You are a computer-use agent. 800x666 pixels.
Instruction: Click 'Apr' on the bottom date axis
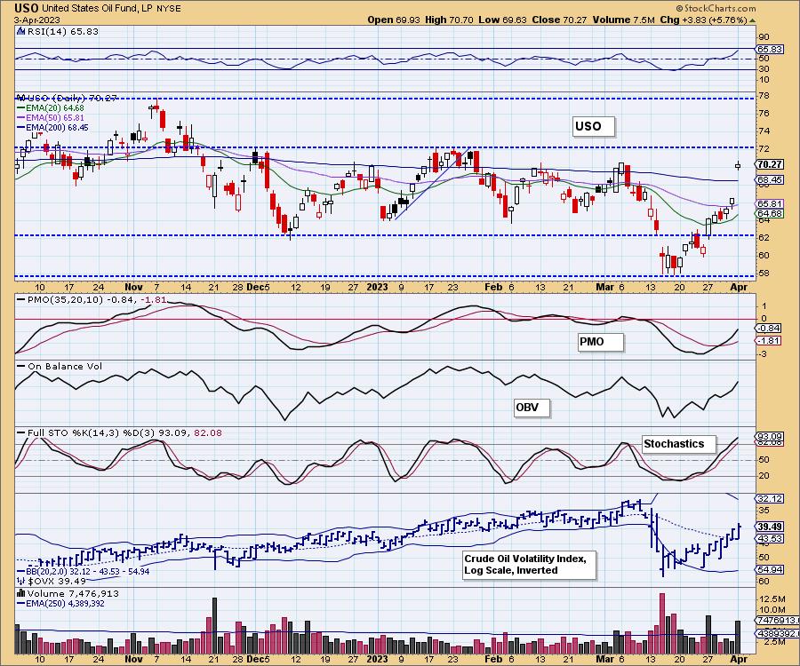click(x=739, y=658)
